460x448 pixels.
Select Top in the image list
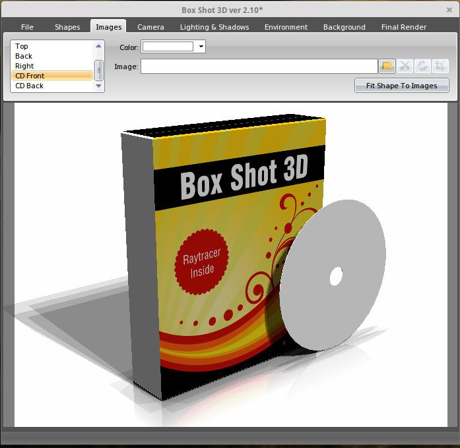[22, 46]
